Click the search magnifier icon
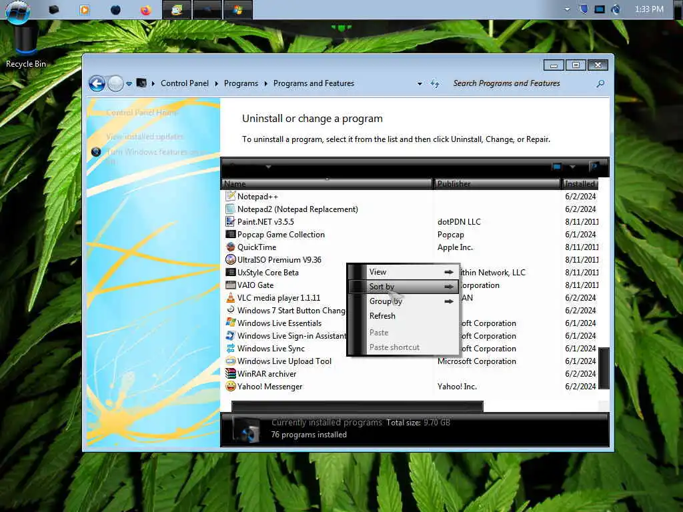The image size is (683, 512). point(600,83)
